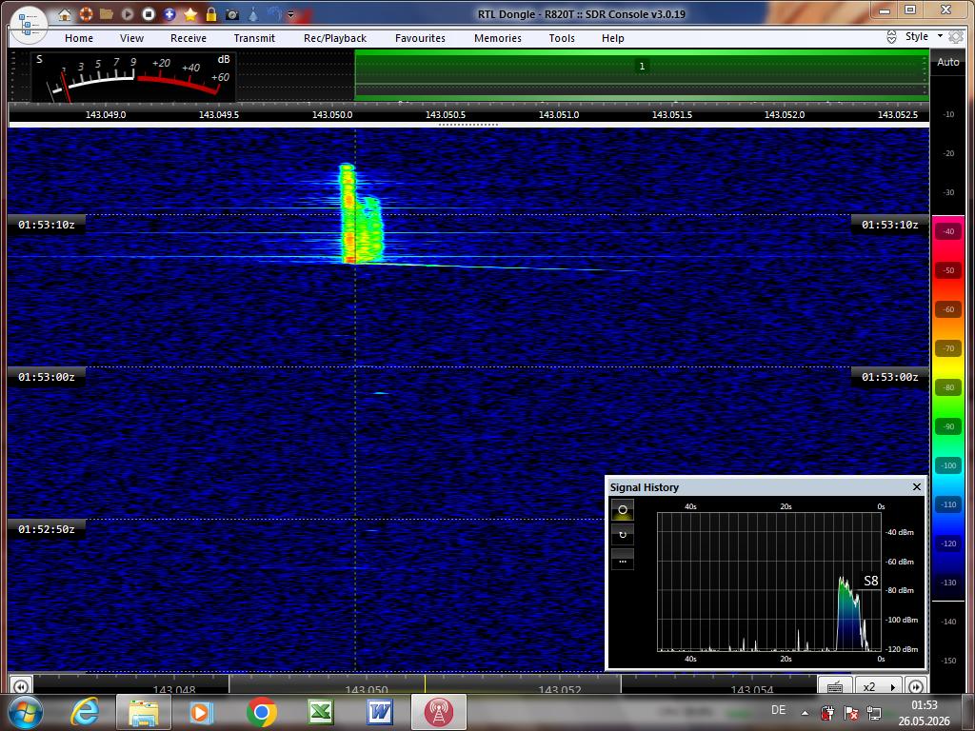
Task: Click the camera screenshot icon
Action: click(x=232, y=13)
